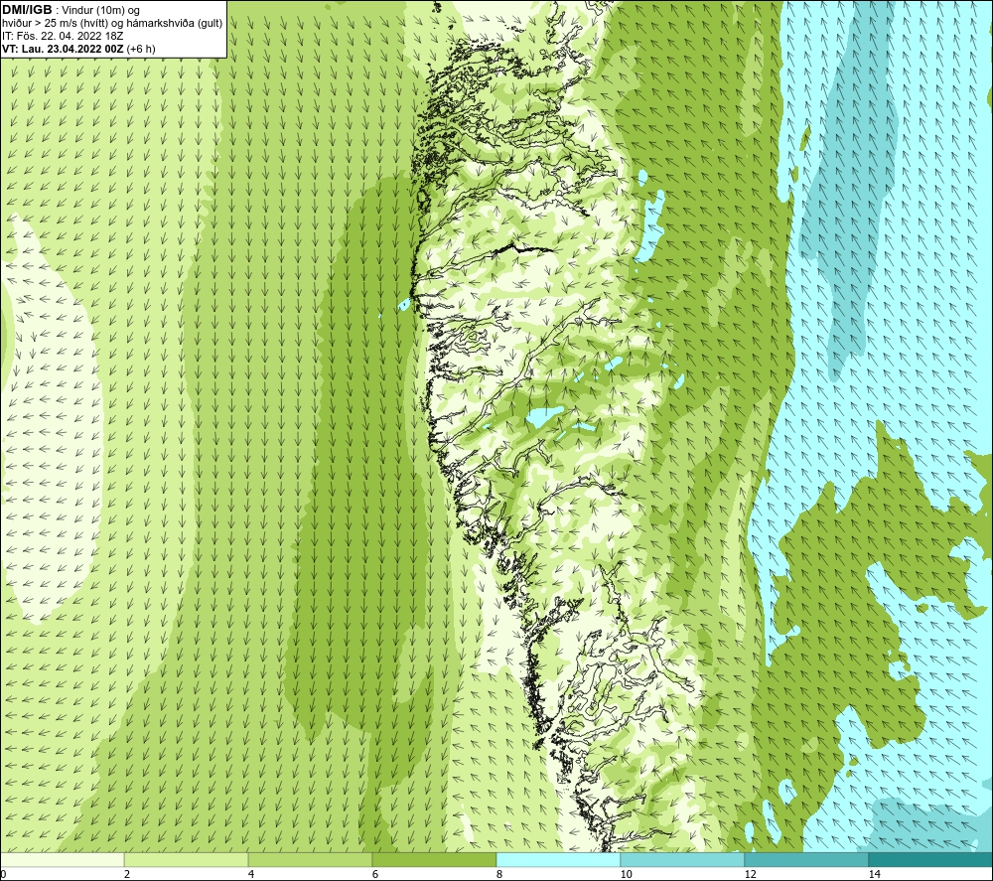Viewport: 993px width, 881px height.
Task: Click the legend scale label '6'
Action: 375,874
